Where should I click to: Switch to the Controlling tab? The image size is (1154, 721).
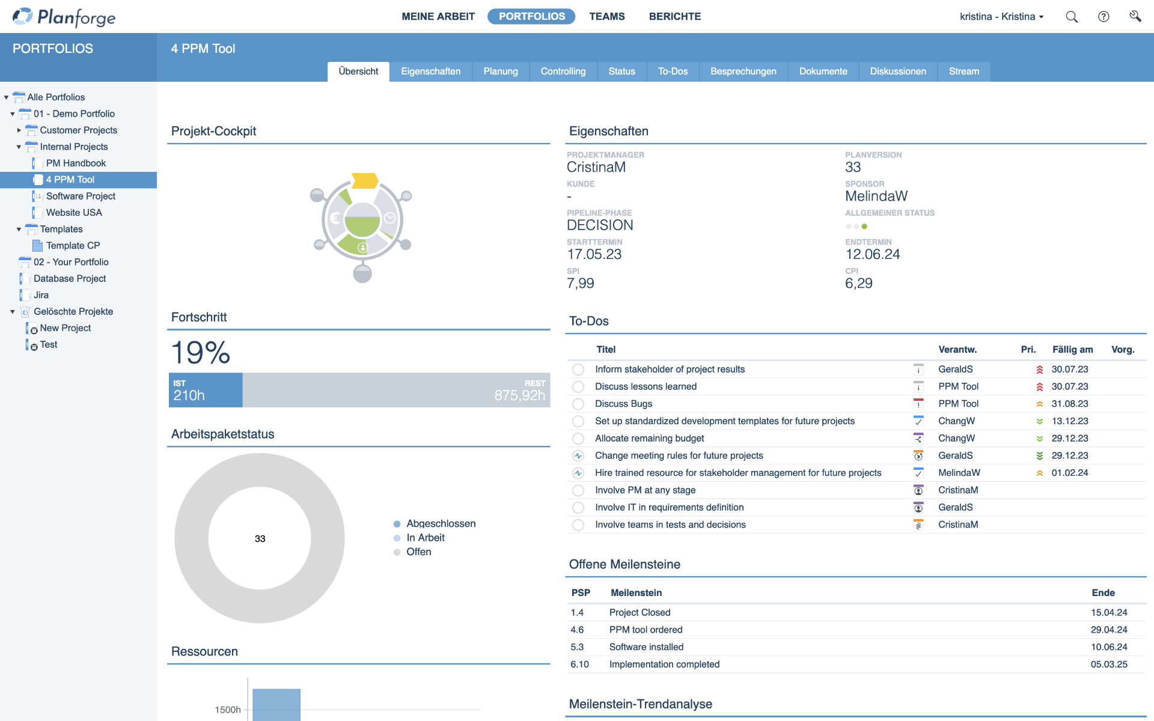pos(563,71)
